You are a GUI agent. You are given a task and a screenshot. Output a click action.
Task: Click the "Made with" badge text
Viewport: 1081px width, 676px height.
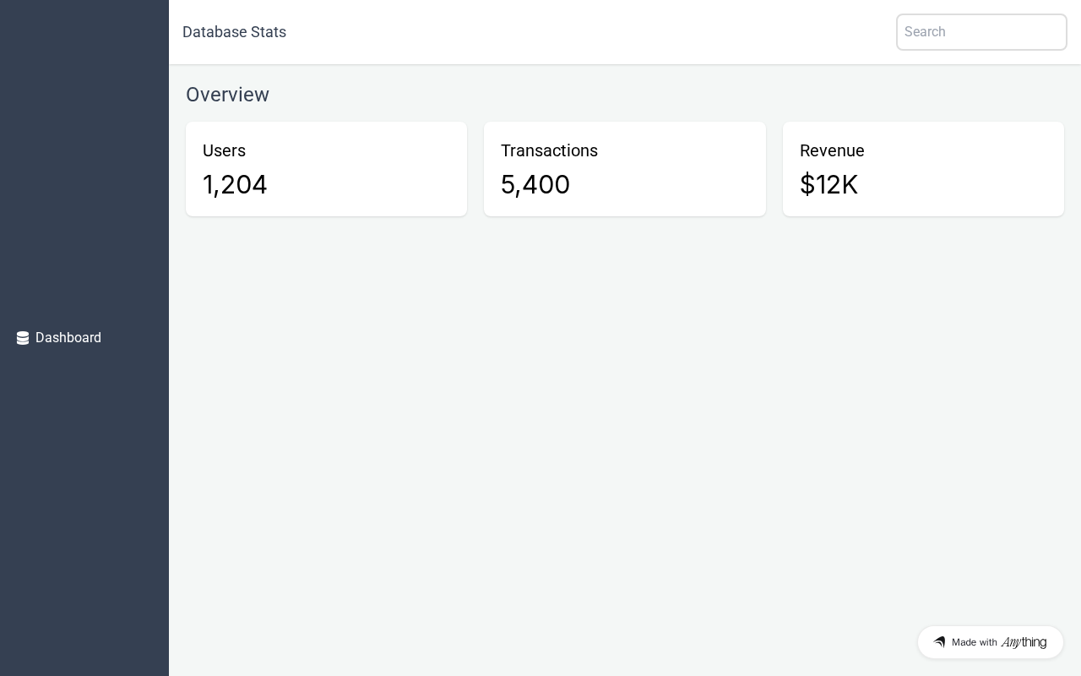click(975, 642)
